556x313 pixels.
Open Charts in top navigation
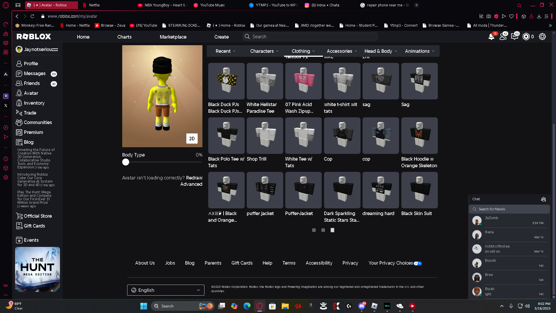125,37
